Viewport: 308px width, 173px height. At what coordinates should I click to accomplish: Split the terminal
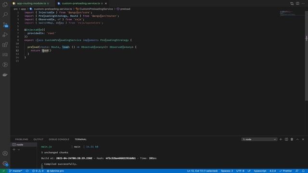pyautogui.click(x=286, y=139)
